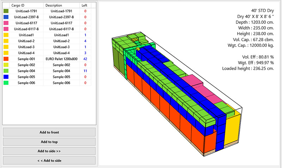Click the Sample-005 blue color swatch

click(x=6, y=77)
